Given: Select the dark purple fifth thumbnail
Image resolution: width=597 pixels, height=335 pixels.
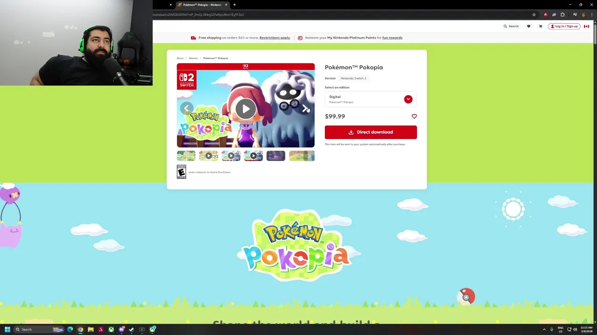Looking at the screenshot, I should coord(276,156).
